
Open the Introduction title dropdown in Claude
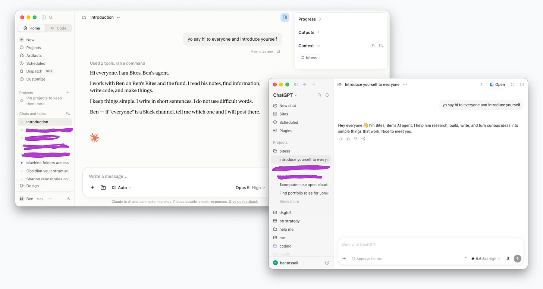[105, 17]
